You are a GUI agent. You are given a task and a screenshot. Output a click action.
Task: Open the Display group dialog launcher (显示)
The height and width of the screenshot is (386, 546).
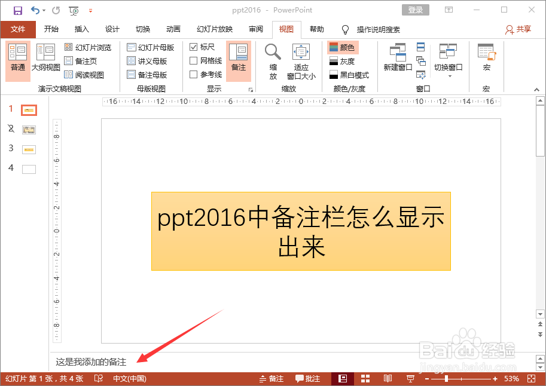tap(251, 88)
